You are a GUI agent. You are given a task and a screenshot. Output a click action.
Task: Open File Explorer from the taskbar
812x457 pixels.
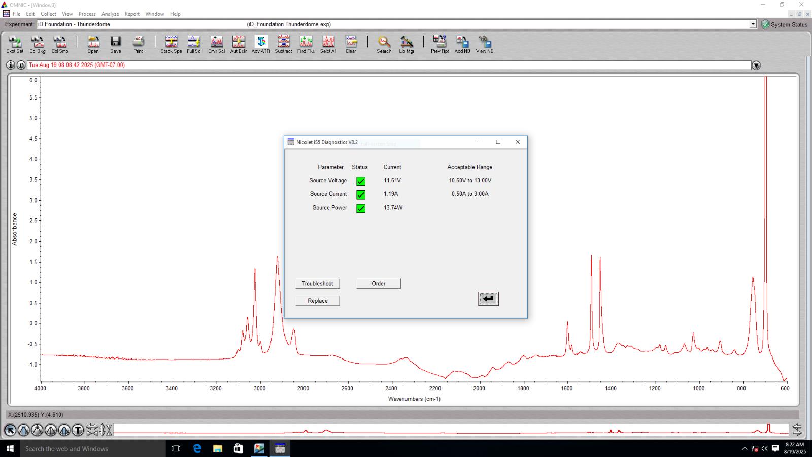click(x=218, y=448)
